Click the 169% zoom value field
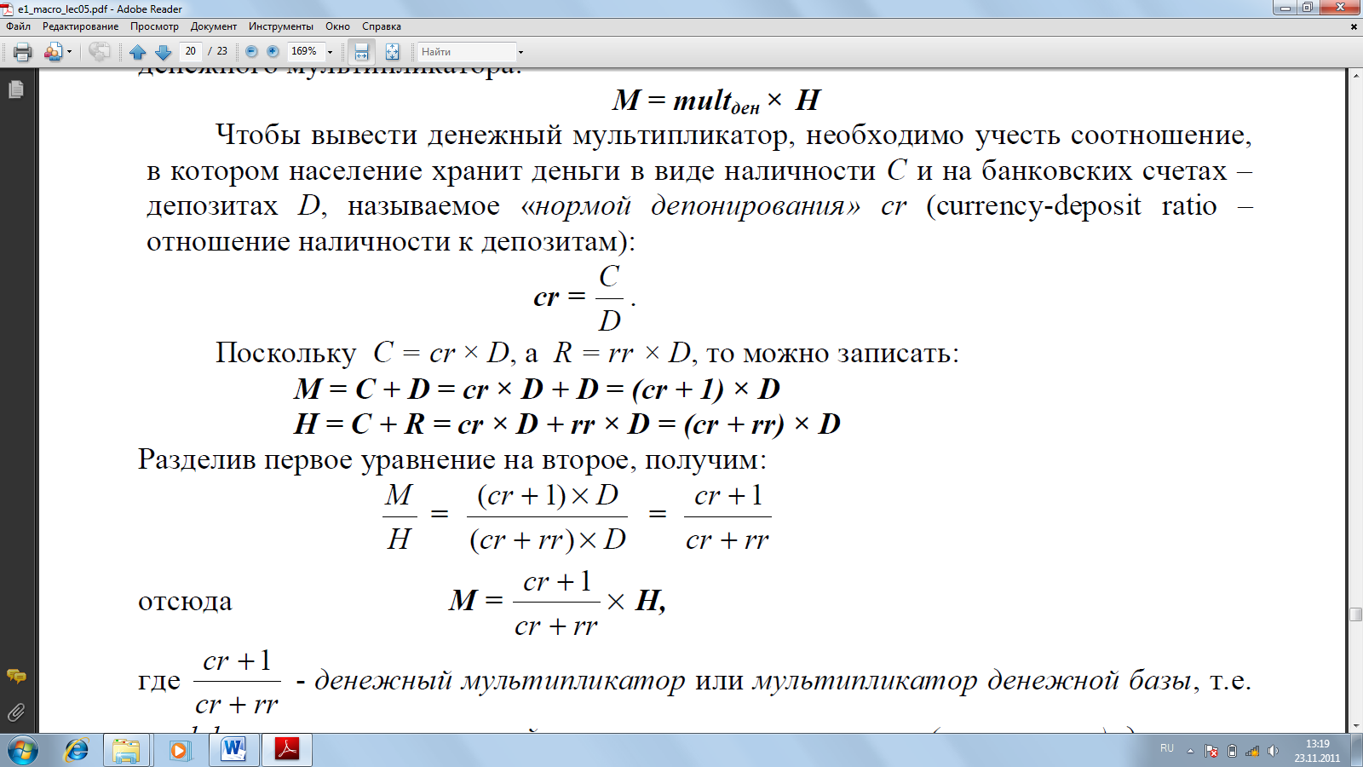The width and height of the screenshot is (1363, 767). (305, 51)
